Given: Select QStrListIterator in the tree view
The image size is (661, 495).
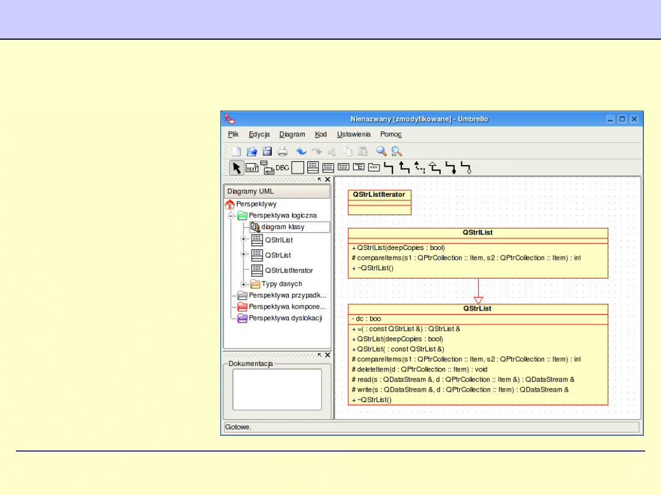Looking at the screenshot, I should pos(288,270).
